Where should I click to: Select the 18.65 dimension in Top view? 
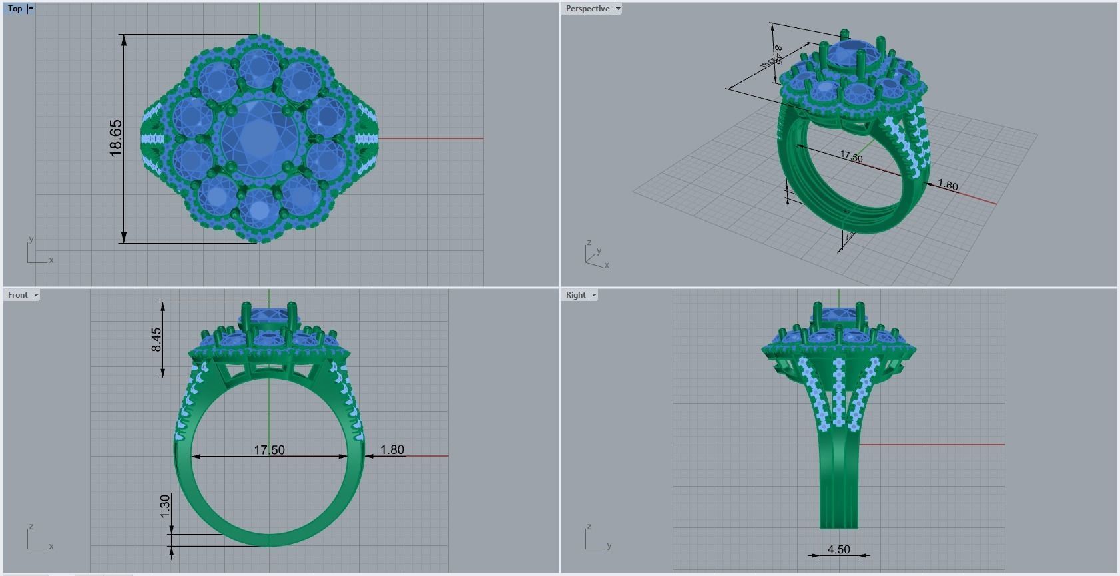coord(115,139)
